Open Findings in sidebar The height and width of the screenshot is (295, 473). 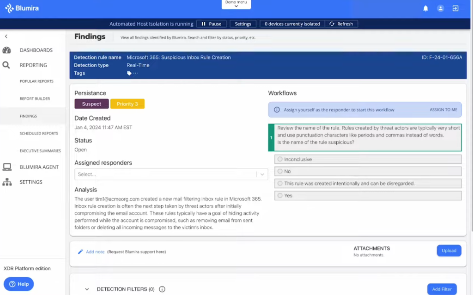pos(28,116)
